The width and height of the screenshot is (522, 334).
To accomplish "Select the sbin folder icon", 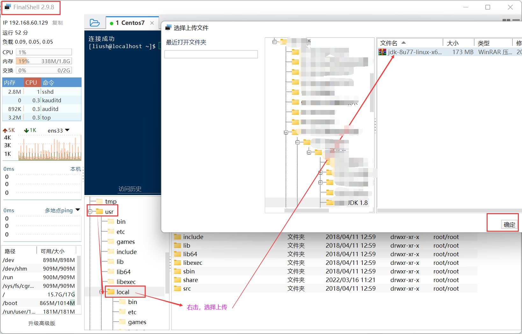I will (178, 271).
